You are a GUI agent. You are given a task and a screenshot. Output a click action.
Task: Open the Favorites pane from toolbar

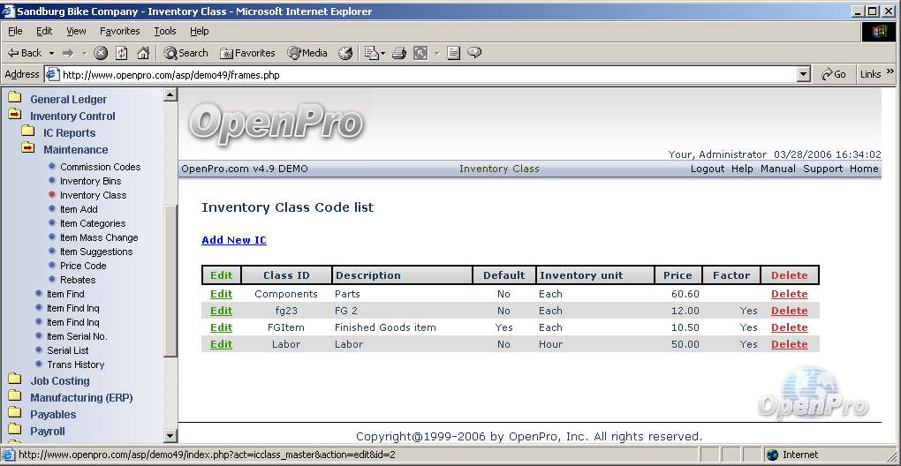tap(247, 53)
